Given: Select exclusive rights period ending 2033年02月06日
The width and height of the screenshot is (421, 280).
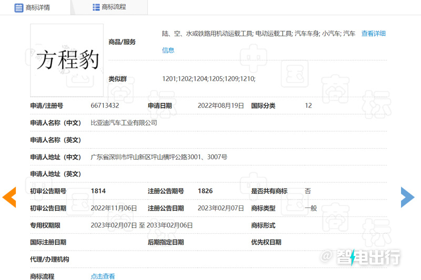Looking at the screenshot, I should pos(169,225).
